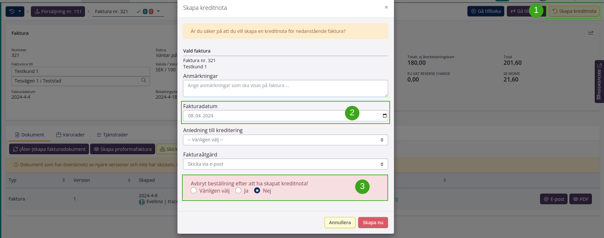Viewport: 604px width, 238px height.
Task: Sort table by Typ column
Action: tap(64, 180)
